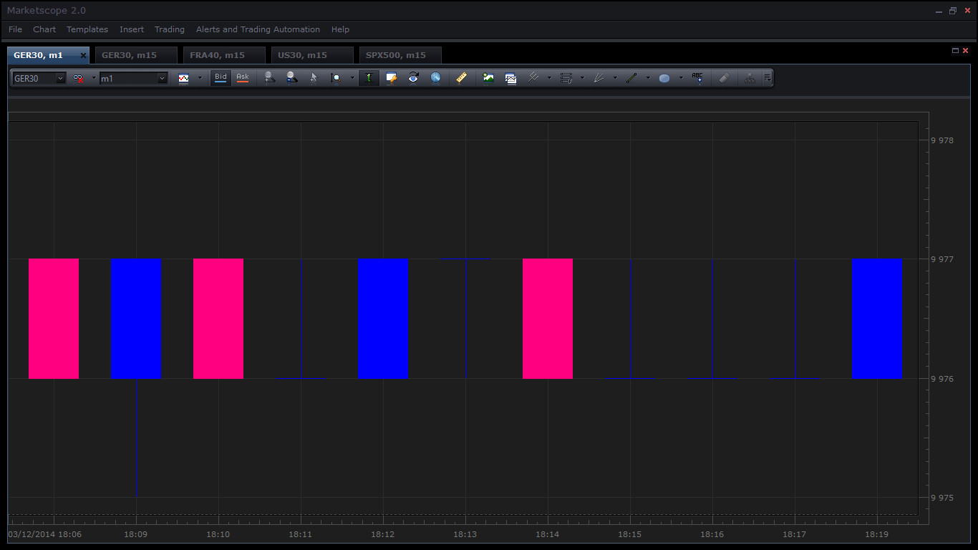The image size is (978, 550).
Task: Click the eye with arrow icon
Action: [x=413, y=78]
